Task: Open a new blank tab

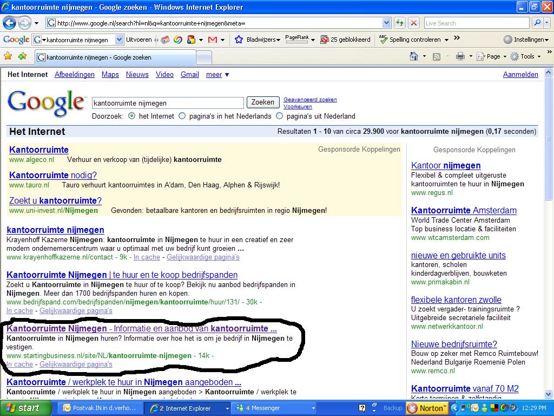Action: [204, 57]
